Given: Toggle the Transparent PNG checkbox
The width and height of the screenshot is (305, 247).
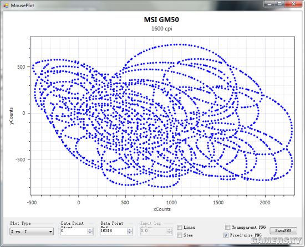Looking at the screenshot, I should 227,227.
